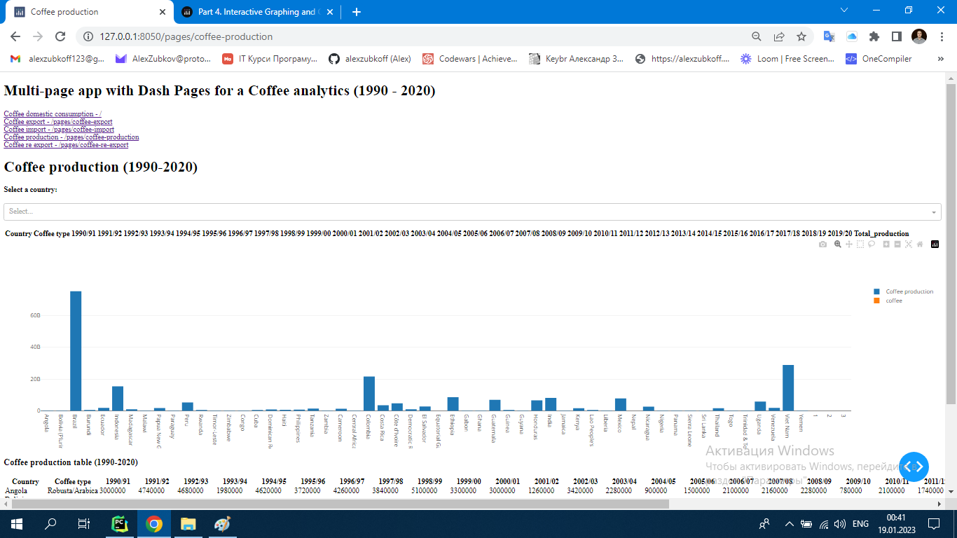Open a new browser tab
This screenshot has width=957, height=538.
click(x=357, y=12)
